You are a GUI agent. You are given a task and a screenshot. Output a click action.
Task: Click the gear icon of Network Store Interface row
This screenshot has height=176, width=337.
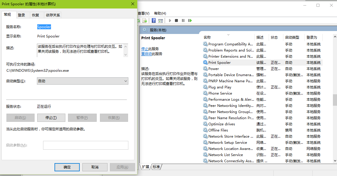point(205,136)
